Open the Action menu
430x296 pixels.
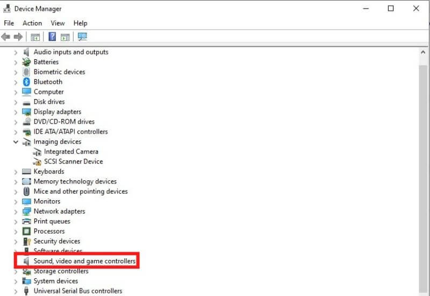32,23
